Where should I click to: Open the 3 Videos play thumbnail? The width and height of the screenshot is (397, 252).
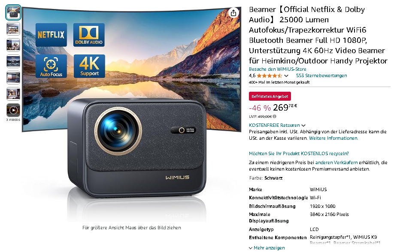(x=13, y=110)
